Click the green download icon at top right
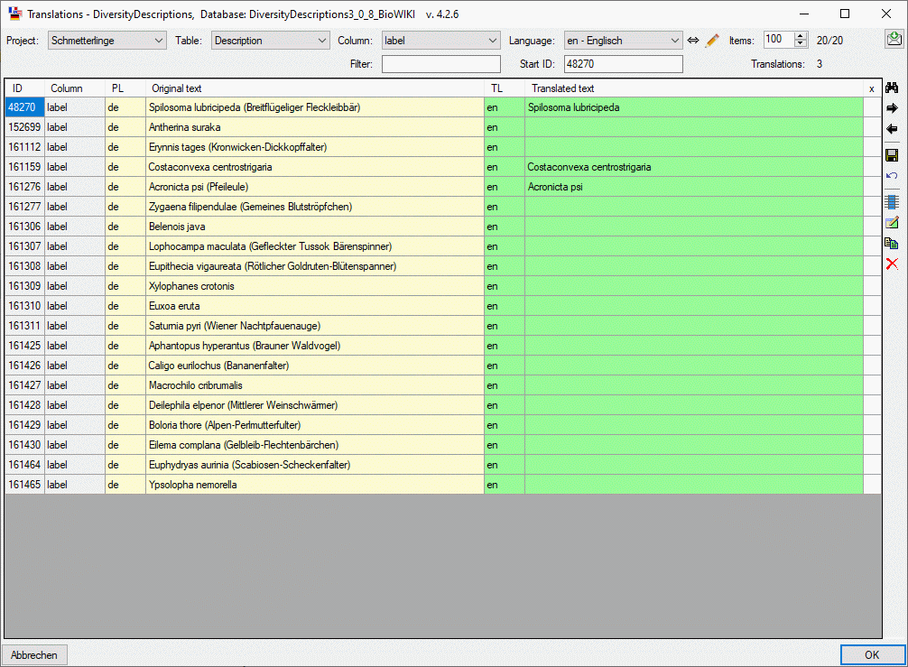 pos(894,39)
